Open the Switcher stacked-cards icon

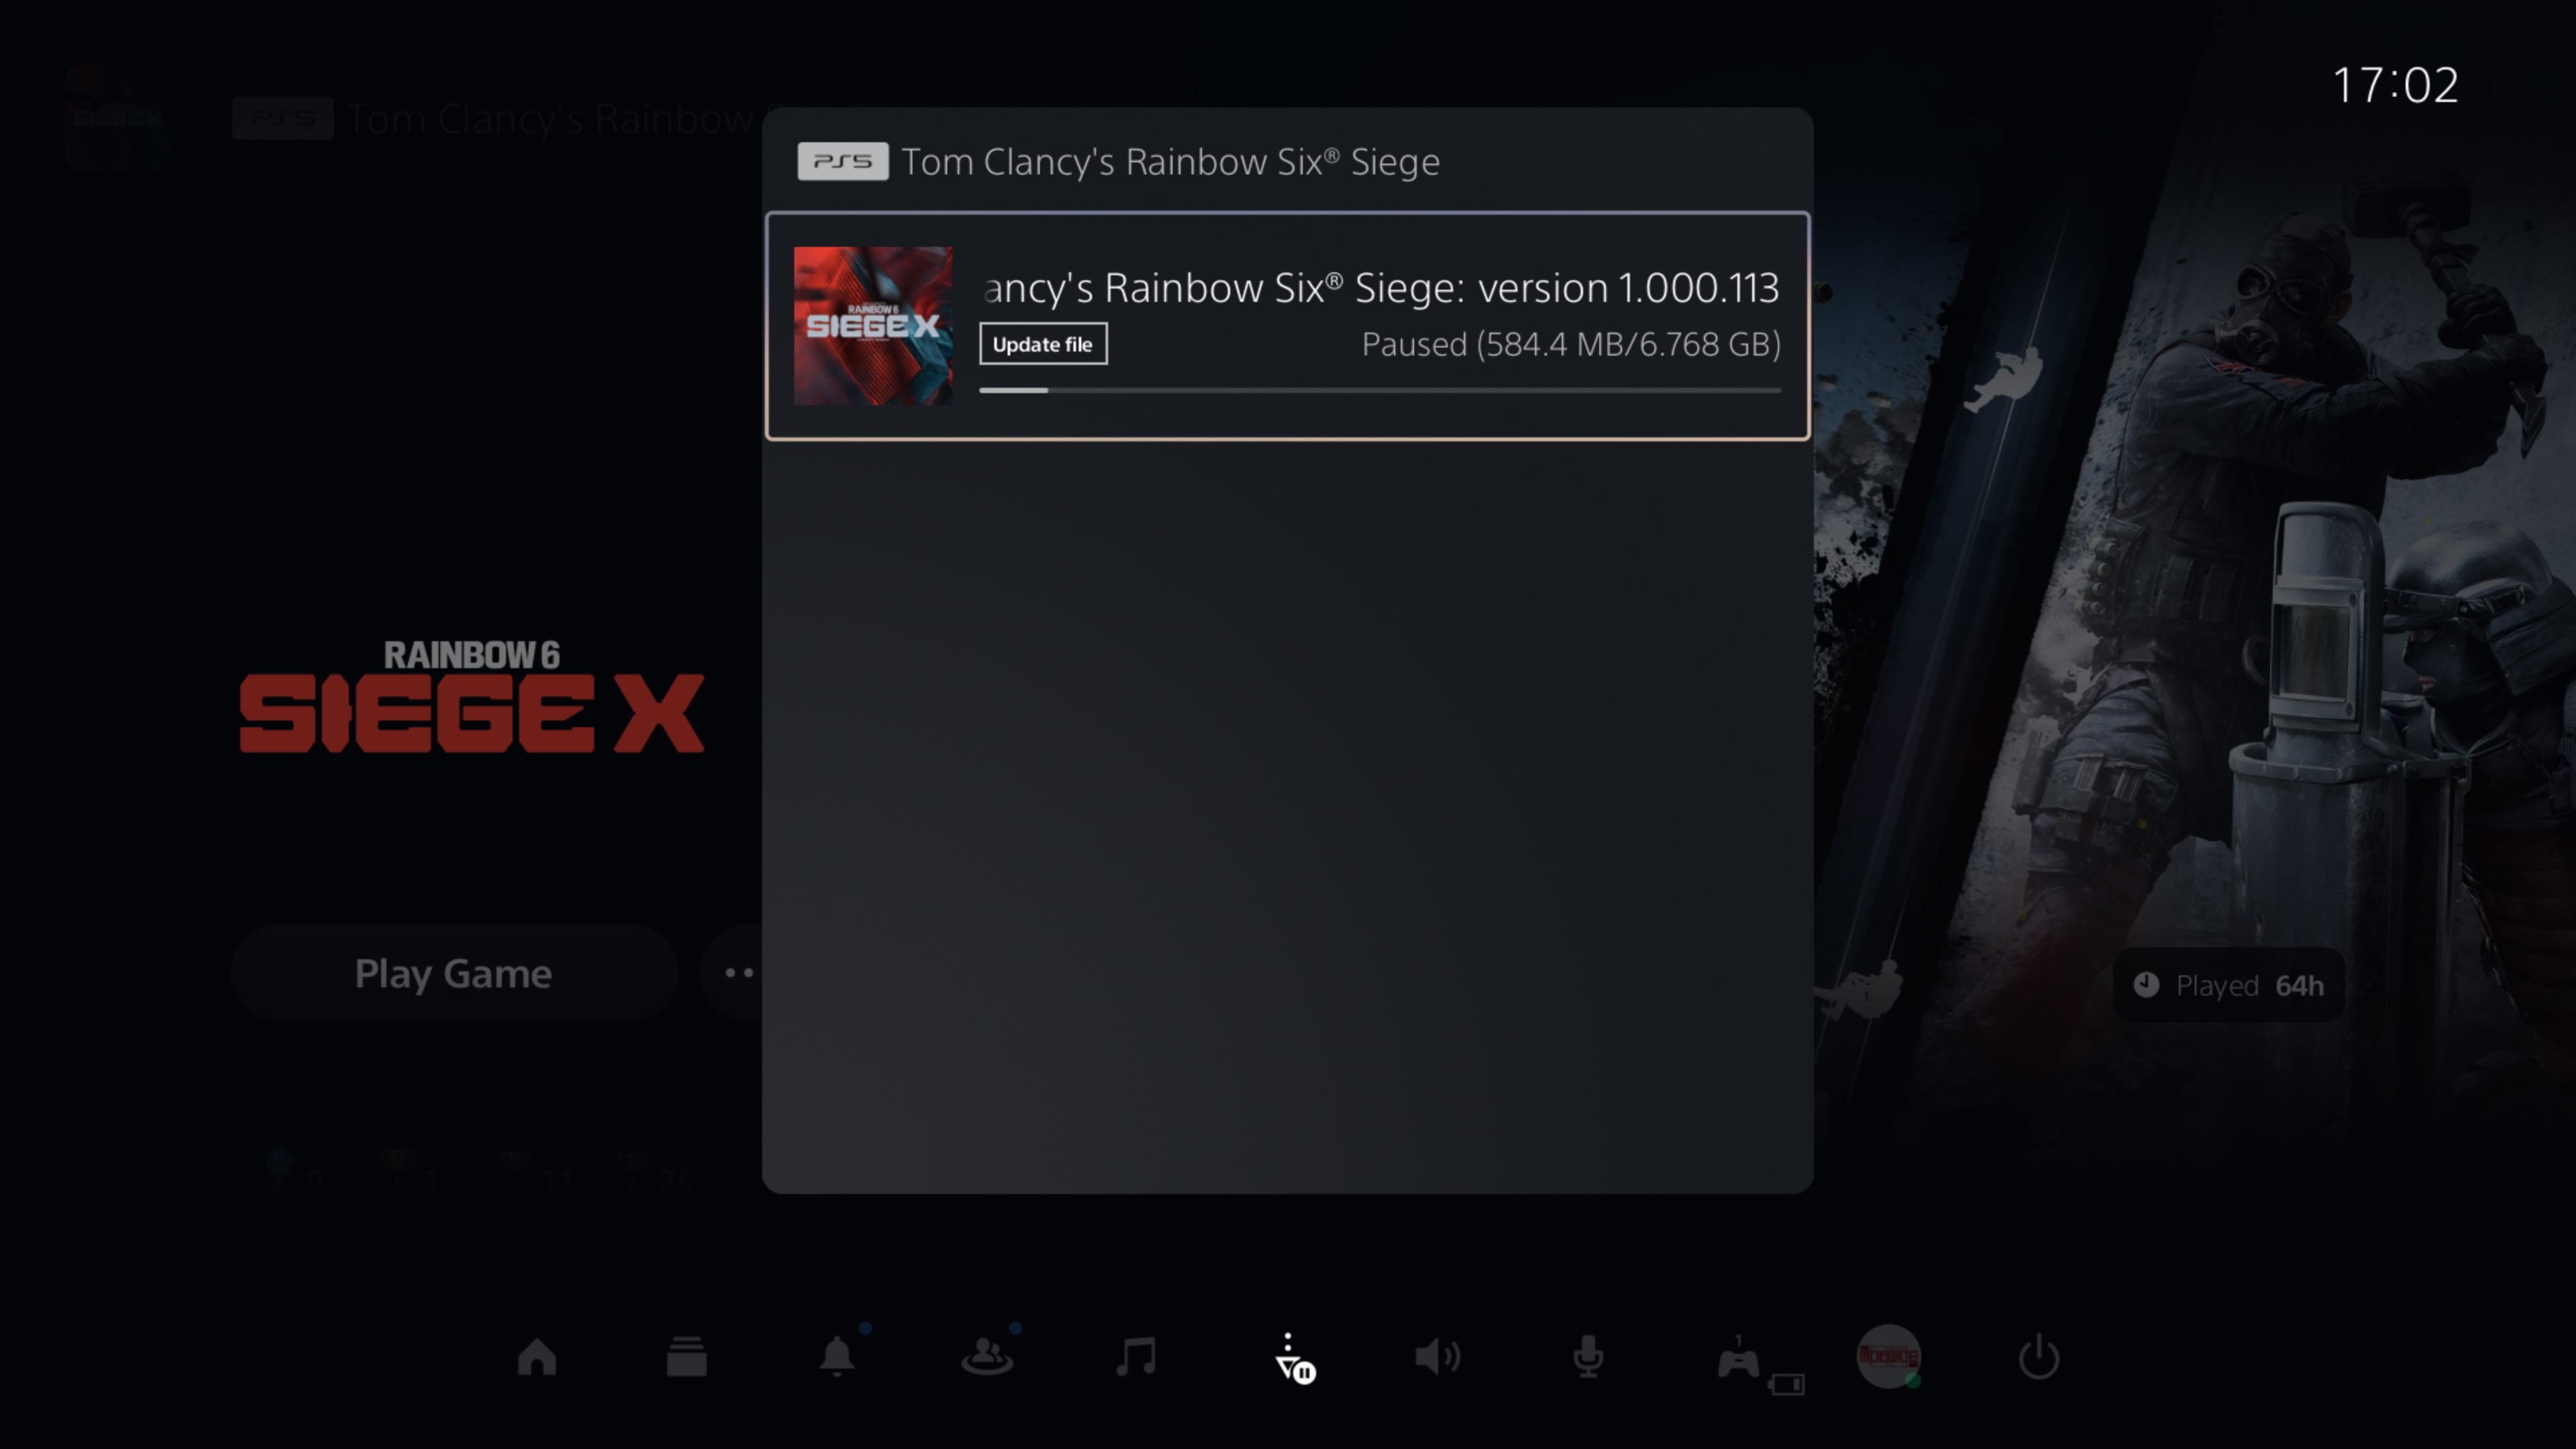pyautogui.click(x=687, y=1357)
